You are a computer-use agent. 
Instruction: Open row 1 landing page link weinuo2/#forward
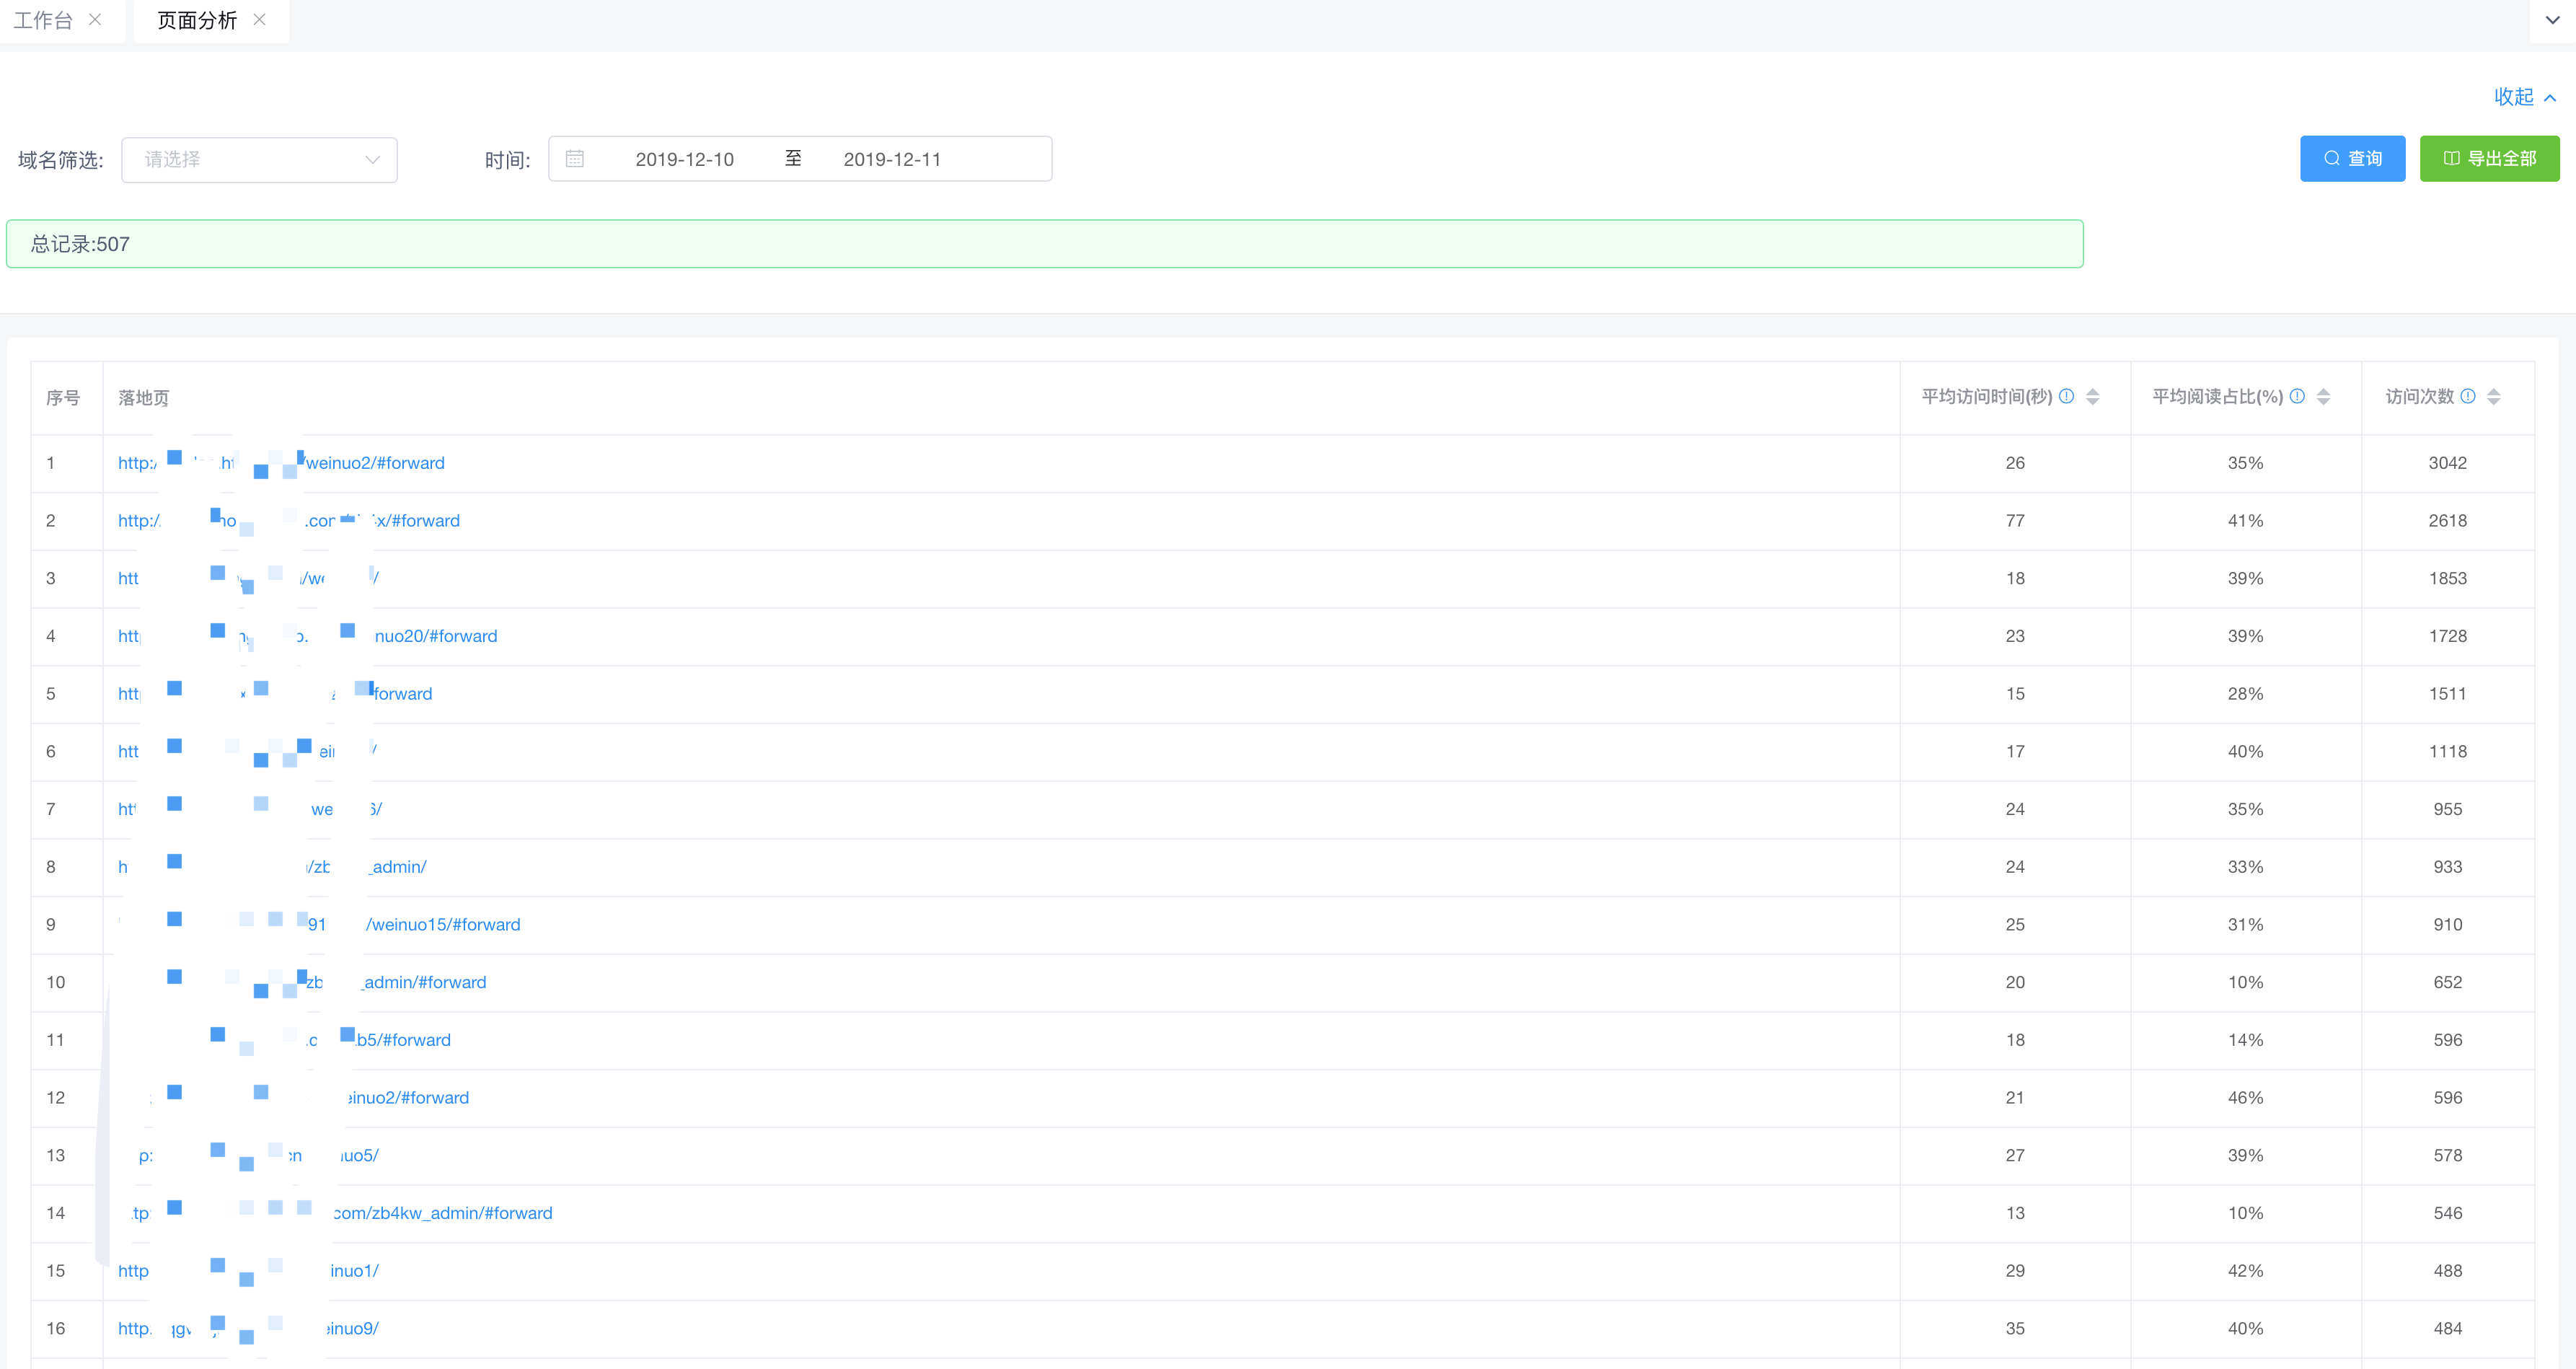click(x=281, y=463)
